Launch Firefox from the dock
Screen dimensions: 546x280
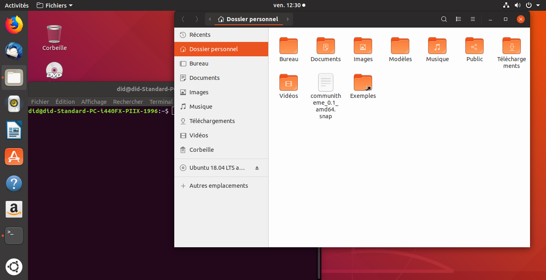click(14, 25)
